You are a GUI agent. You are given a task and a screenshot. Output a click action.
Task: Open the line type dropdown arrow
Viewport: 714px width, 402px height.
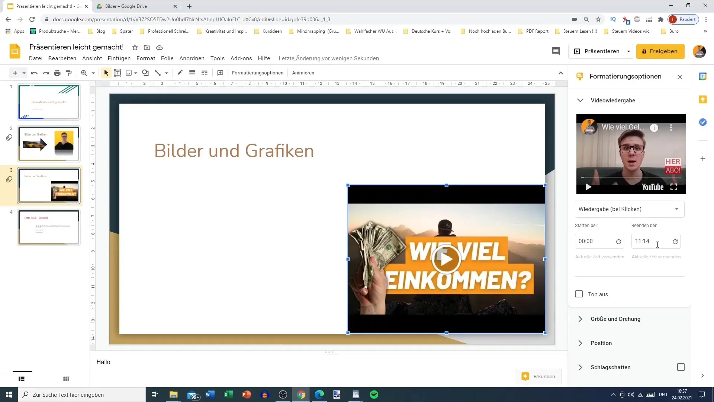pyautogui.click(x=167, y=73)
